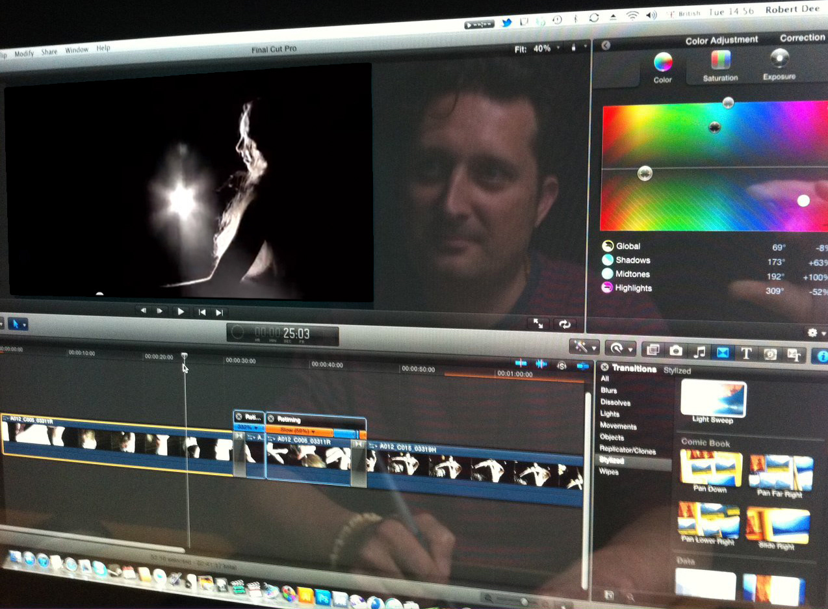Select the Shadows puck on color board
This screenshot has width=828, height=609.
[x=715, y=127]
